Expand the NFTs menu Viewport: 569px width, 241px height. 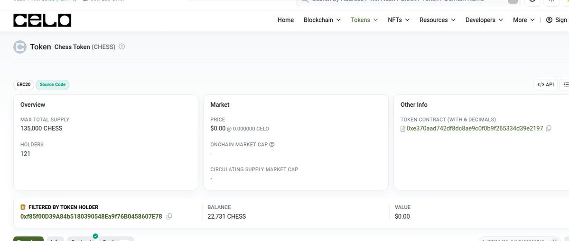(399, 20)
